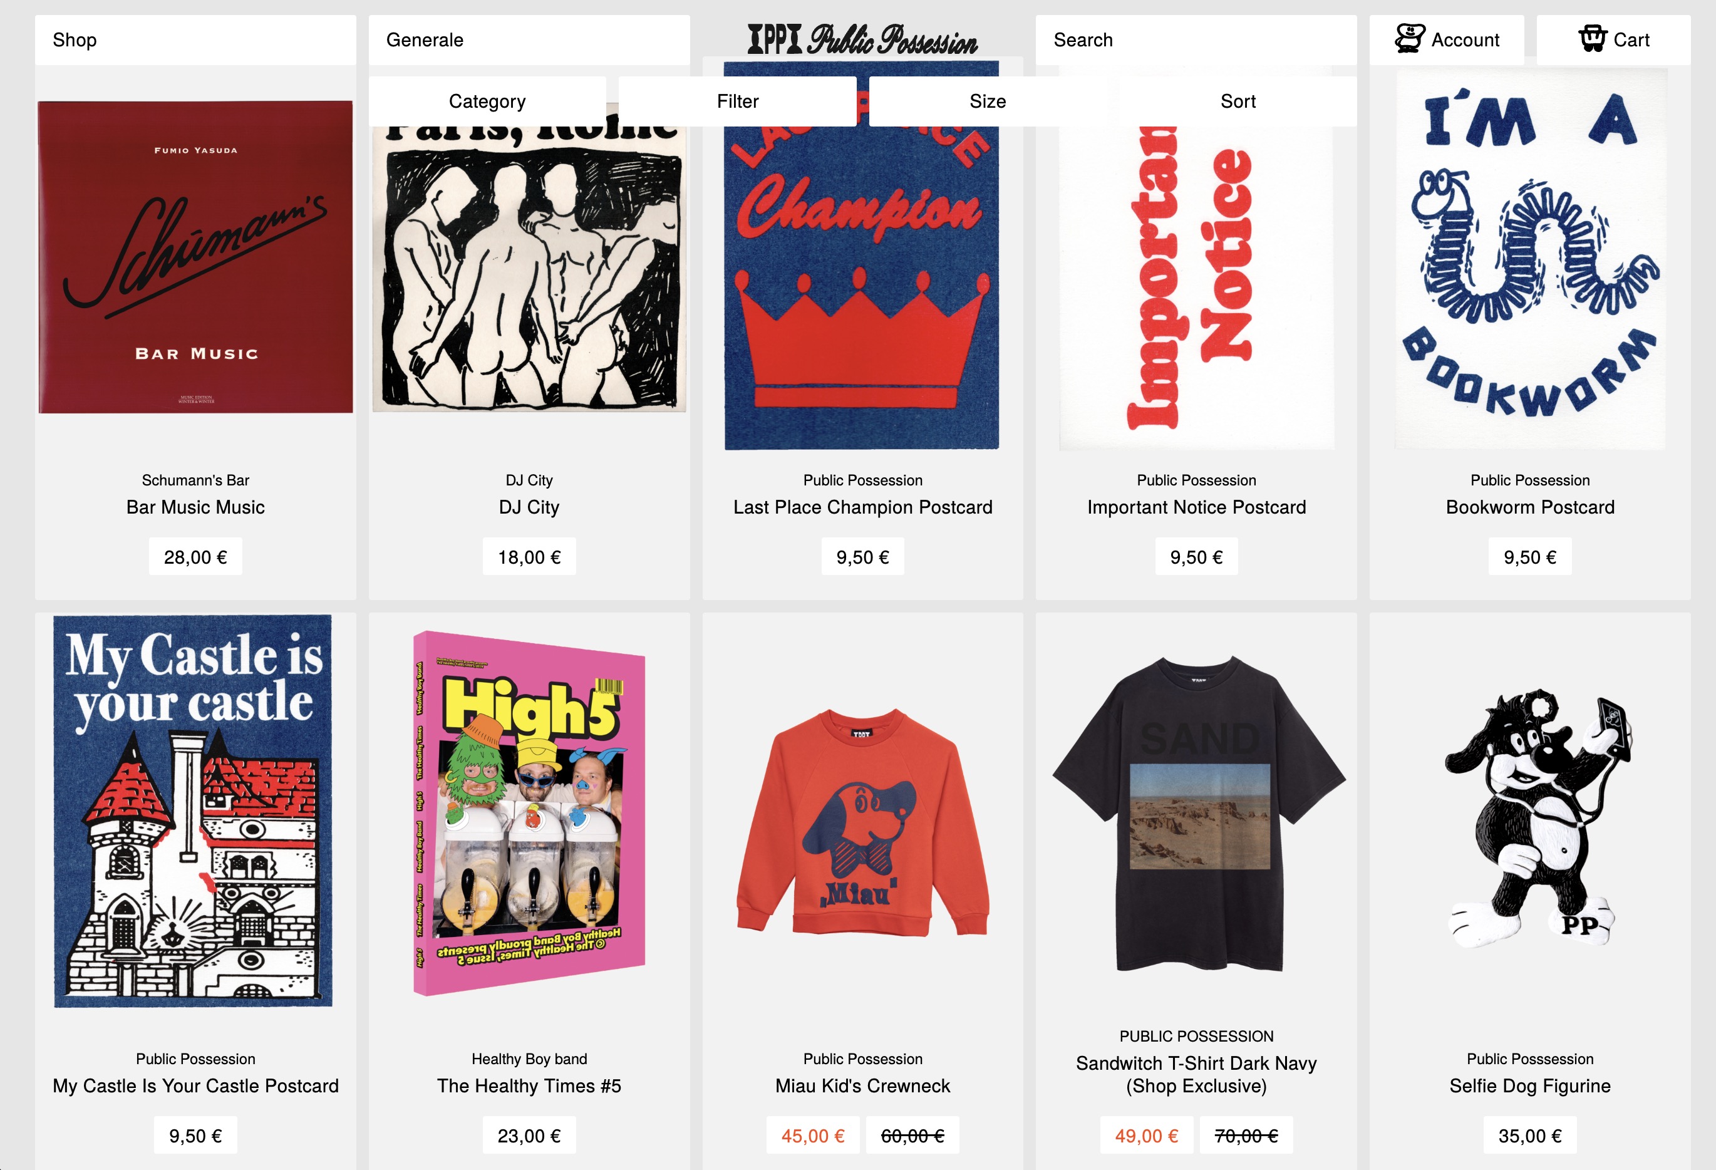Click the Miau Kid's Crewneck sale price 45,00 €
Screen dimensions: 1716x1170
coord(813,1136)
